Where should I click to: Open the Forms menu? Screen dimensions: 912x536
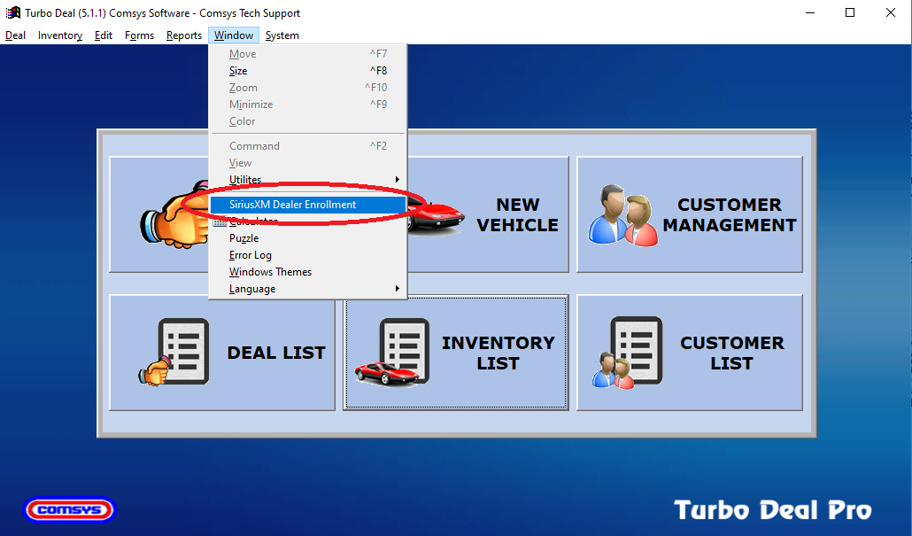139,35
